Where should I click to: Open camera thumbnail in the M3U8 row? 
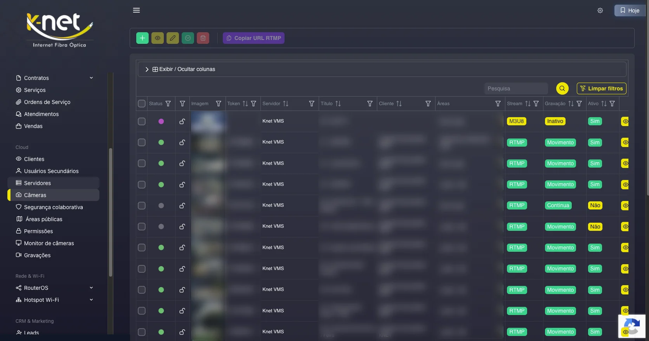coord(208,121)
